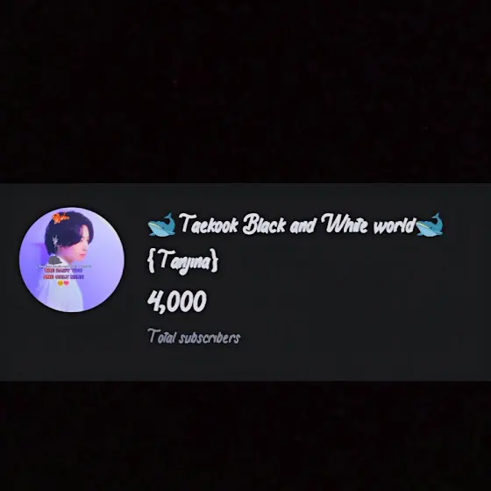This screenshot has width=491, height=491.
Task: Select the {Tanjina} name text
Action: click(x=182, y=261)
